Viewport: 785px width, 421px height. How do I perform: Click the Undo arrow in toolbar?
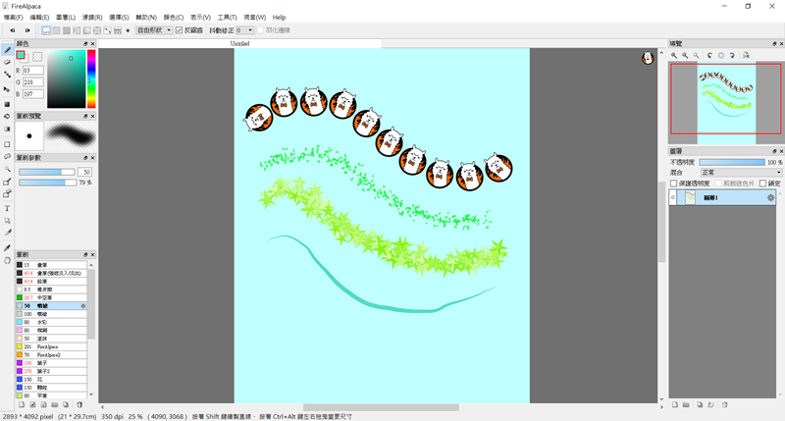pyautogui.click(x=13, y=30)
